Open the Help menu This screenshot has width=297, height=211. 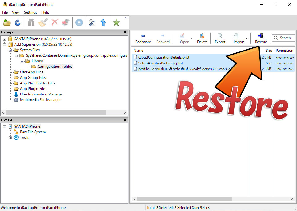coord(45,12)
